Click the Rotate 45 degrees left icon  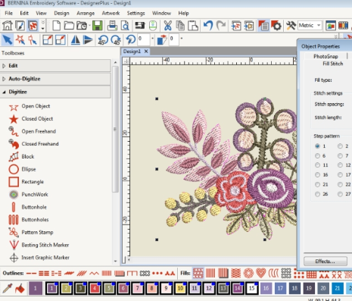pyautogui.click(x=103, y=39)
